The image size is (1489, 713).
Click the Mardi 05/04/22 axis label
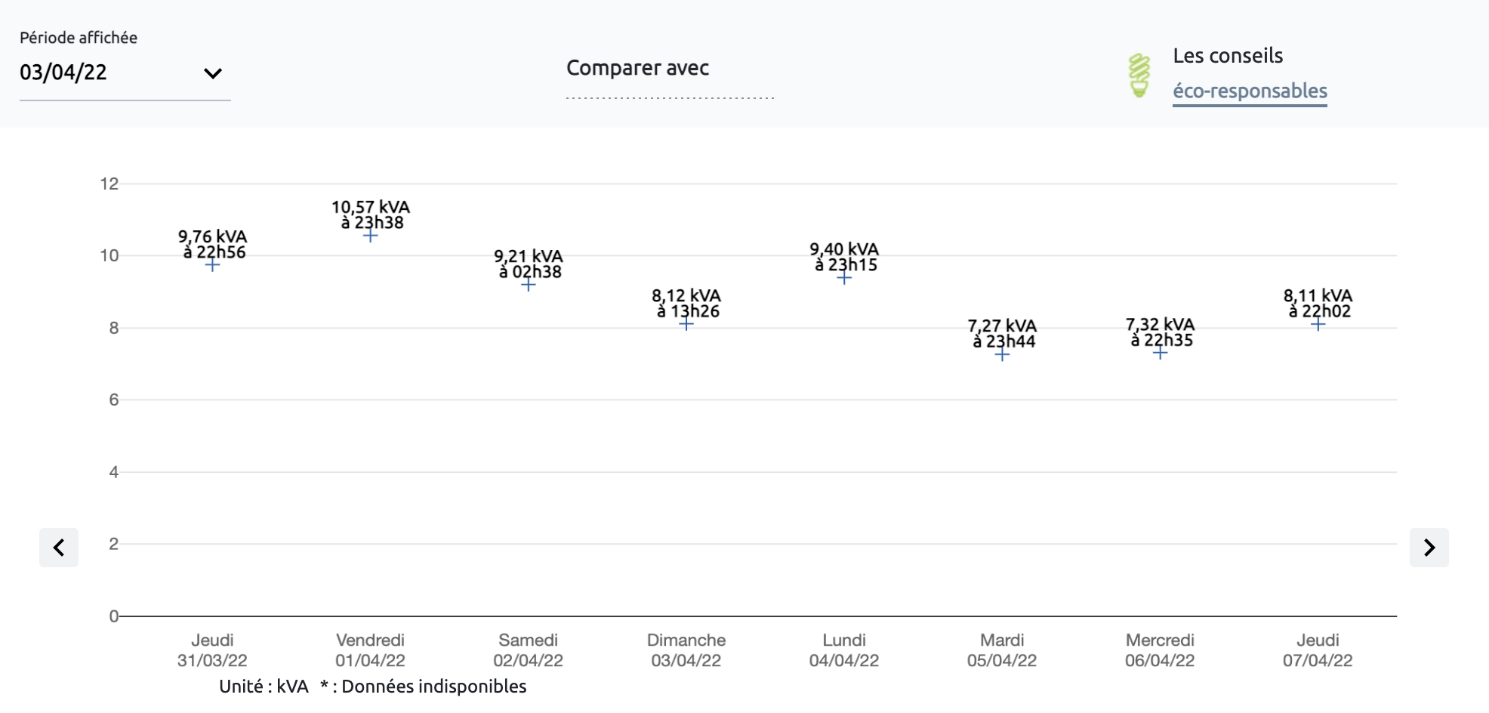tap(1002, 650)
